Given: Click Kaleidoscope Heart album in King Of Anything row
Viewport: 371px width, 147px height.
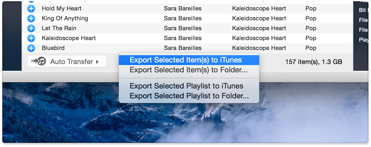Looking at the screenshot, I should pyautogui.click(x=259, y=18).
